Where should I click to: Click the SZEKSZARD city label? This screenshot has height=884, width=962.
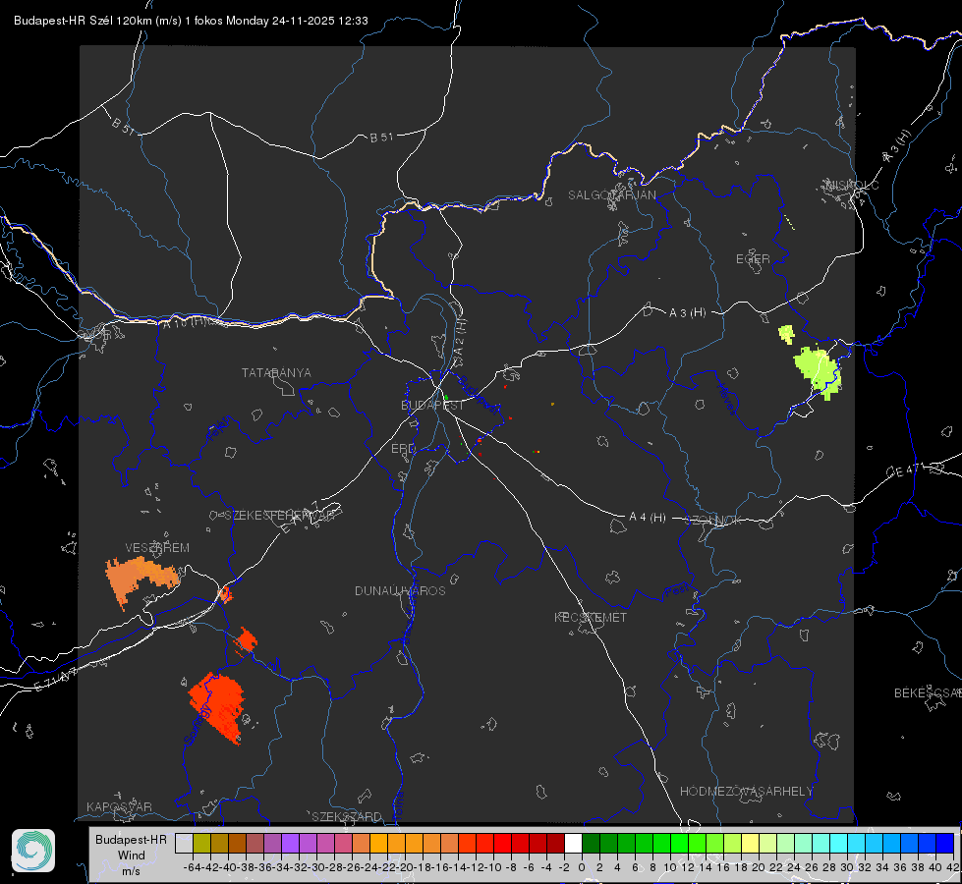[347, 816]
